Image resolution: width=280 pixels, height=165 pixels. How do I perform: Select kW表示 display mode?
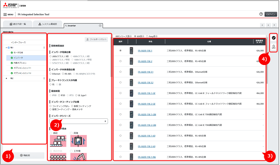pyautogui.click(x=135, y=36)
